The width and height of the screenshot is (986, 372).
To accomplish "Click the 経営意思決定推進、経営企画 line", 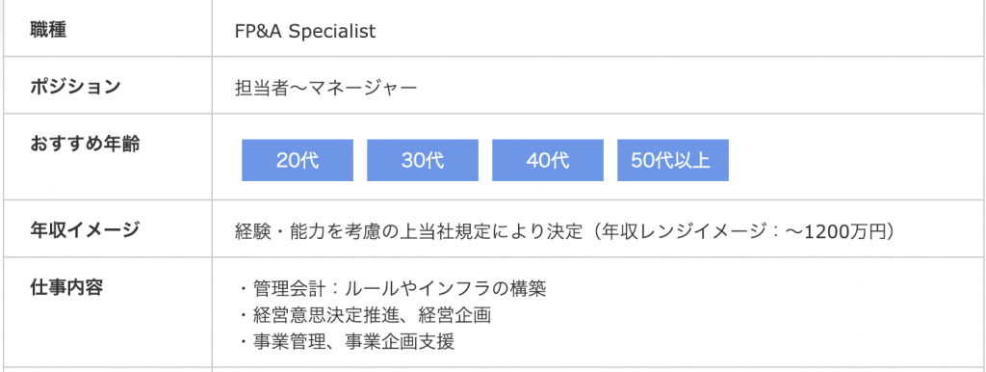I will (365, 315).
